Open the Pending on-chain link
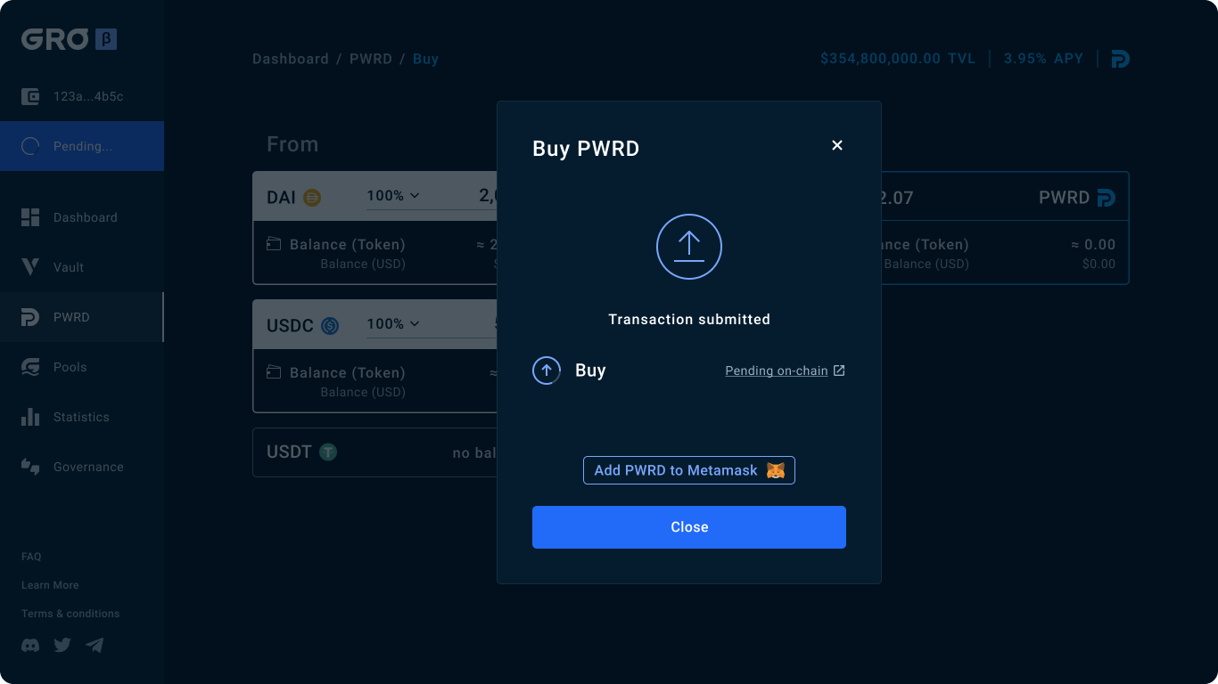This screenshot has height=684, width=1218. [777, 370]
